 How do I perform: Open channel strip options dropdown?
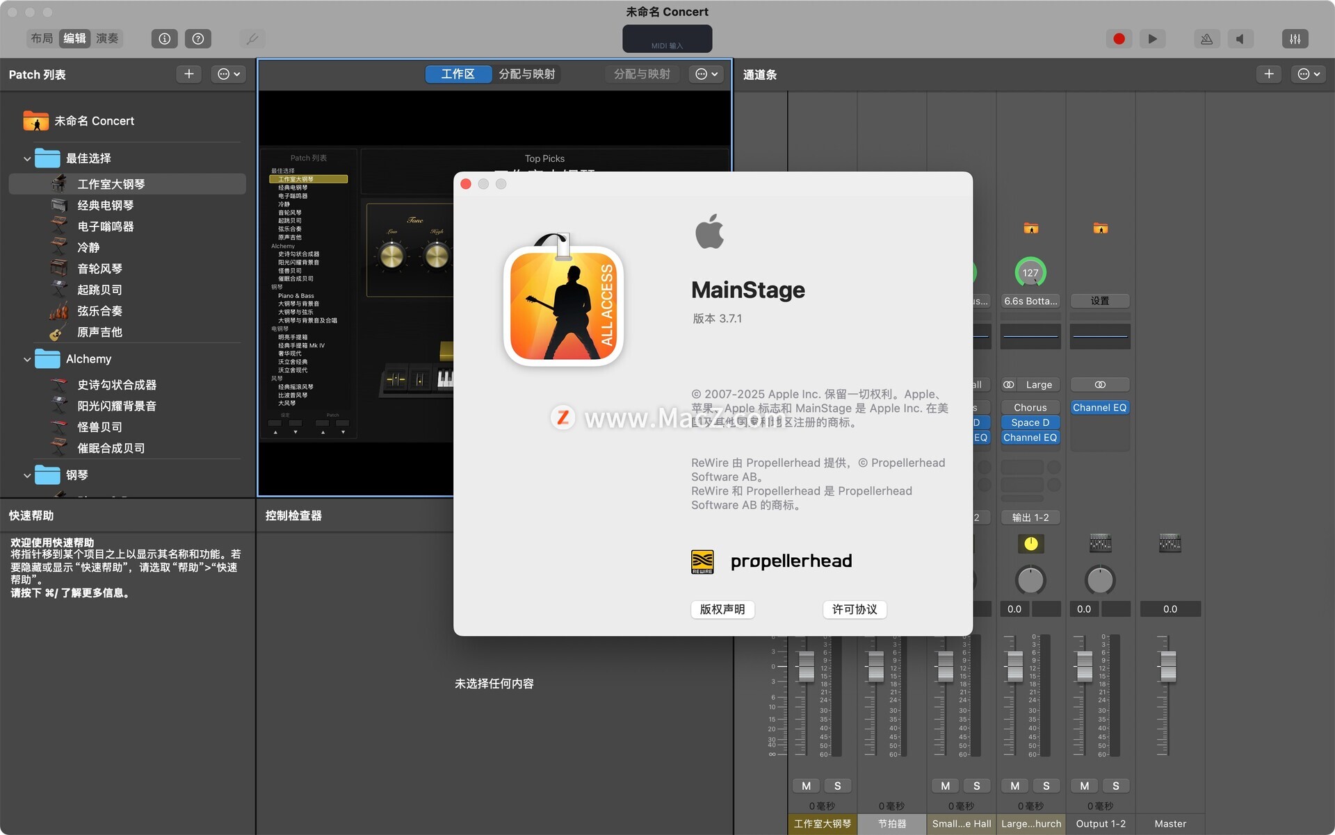(1309, 74)
